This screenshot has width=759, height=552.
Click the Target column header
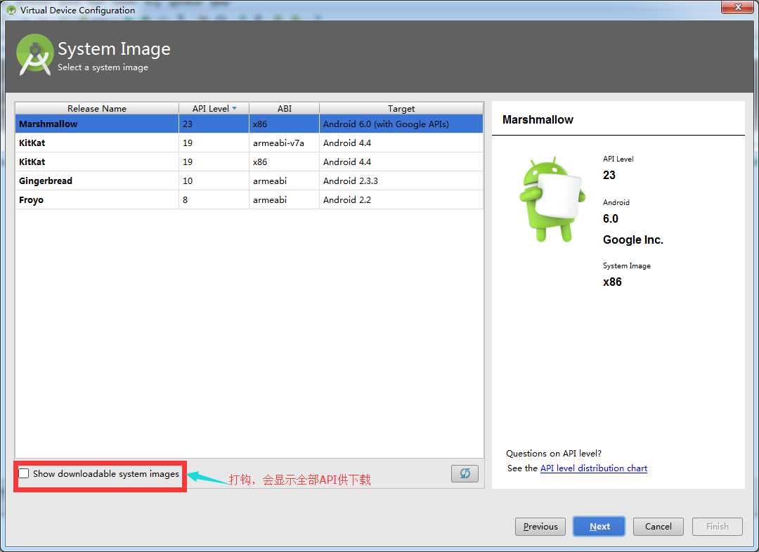(x=401, y=108)
